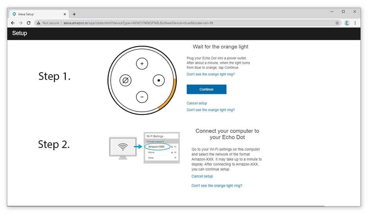Viewport: 368px width, 214px height.
Task: Click the Wi-Fi monitor illustration
Action: [x=123, y=148]
